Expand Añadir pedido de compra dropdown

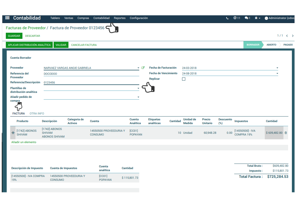point(138,97)
